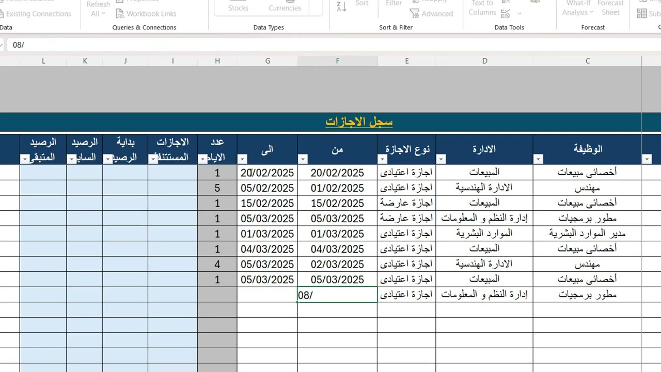This screenshot has height=372, width=661.
Task: Select column E header
Action: tap(406, 61)
